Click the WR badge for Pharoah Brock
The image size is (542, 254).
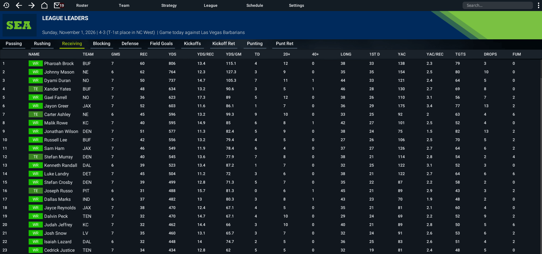click(x=35, y=64)
